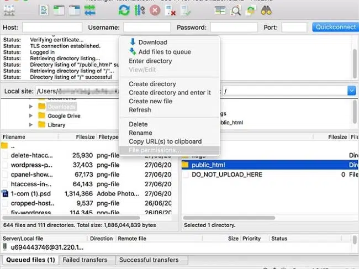The image size is (359, 269).
Task: Toggle processing of the transfer queue icon
Action: [x=139, y=10]
